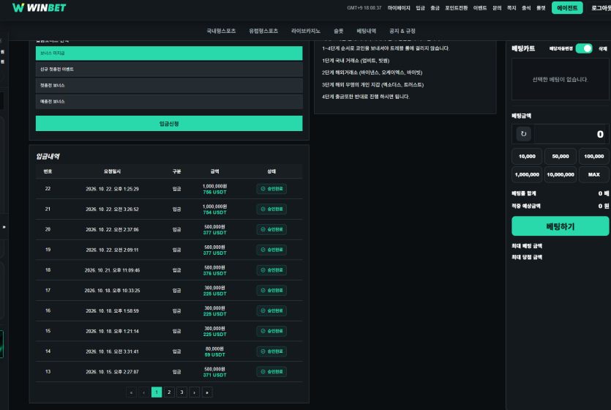Click the 입금내역 section heading
This screenshot has height=410, width=611.
coord(48,156)
